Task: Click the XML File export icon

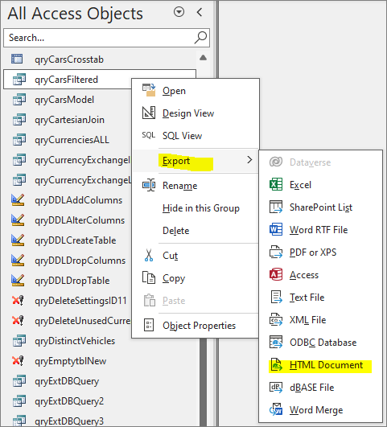Action: (x=276, y=319)
